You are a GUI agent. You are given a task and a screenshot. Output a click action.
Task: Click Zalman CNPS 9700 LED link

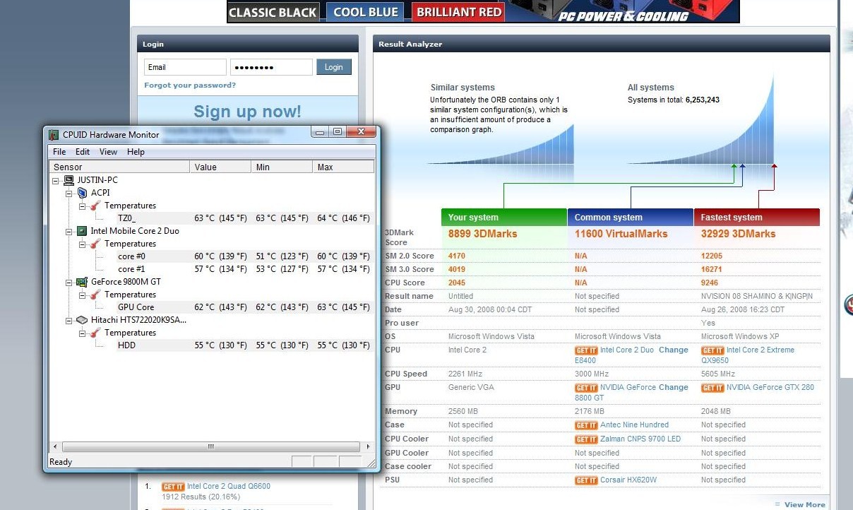(x=640, y=439)
